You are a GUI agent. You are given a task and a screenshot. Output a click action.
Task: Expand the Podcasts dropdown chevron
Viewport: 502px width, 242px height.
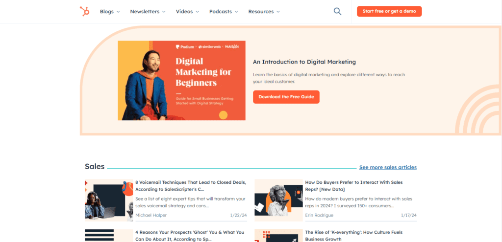pyautogui.click(x=236, y=12)
